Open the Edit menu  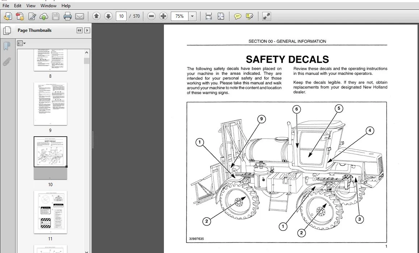18,6
